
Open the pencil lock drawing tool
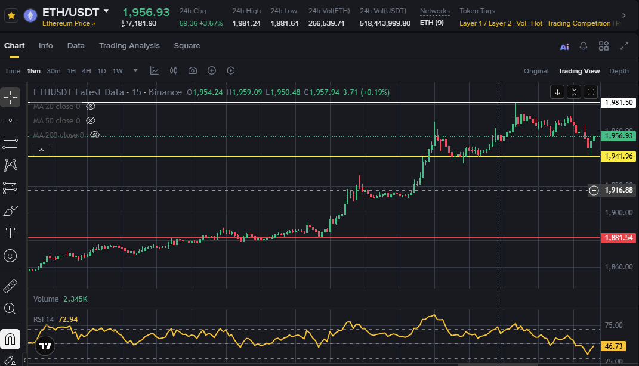point(9,361)
